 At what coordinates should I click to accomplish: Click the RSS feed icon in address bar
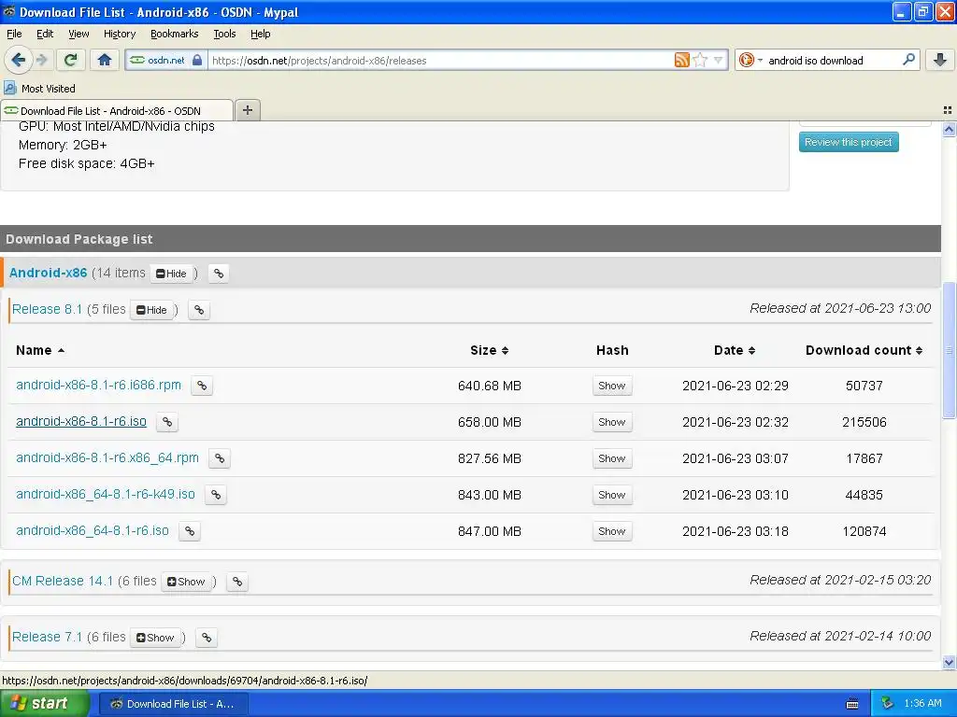click(x=681, y=60)
